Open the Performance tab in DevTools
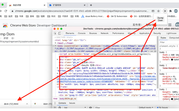This screenshot has width=179, height=111. click(x=118, y=33)
